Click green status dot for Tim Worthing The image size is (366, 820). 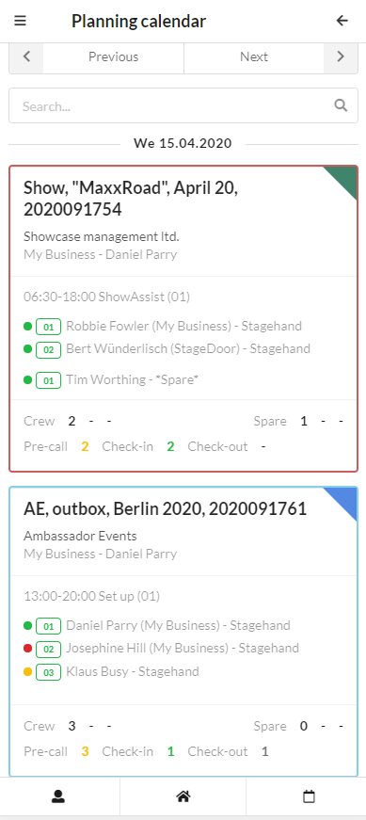pyautogui.click(x=28, y=379)
